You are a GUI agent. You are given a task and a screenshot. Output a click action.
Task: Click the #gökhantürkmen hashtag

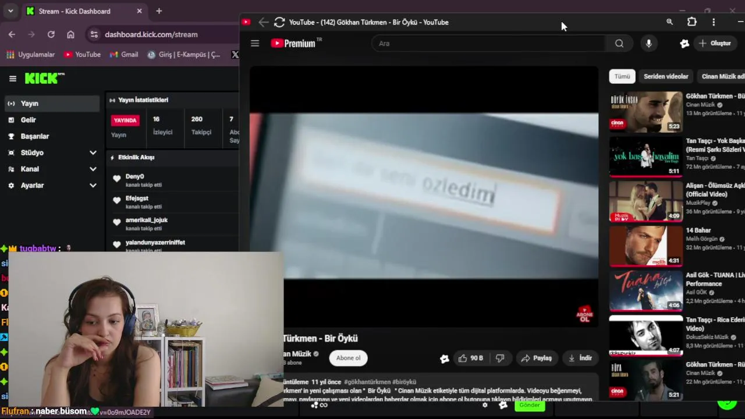(367, 382)
